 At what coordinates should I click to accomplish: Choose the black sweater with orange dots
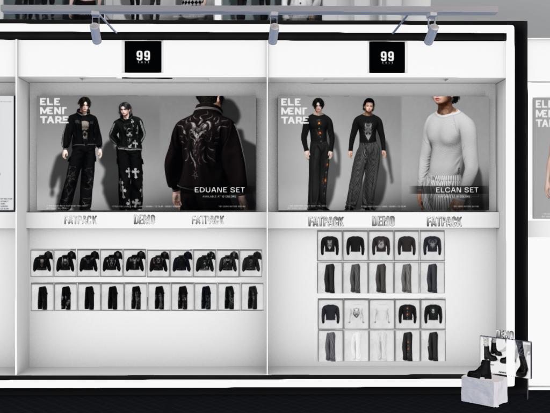coord(407,314)
